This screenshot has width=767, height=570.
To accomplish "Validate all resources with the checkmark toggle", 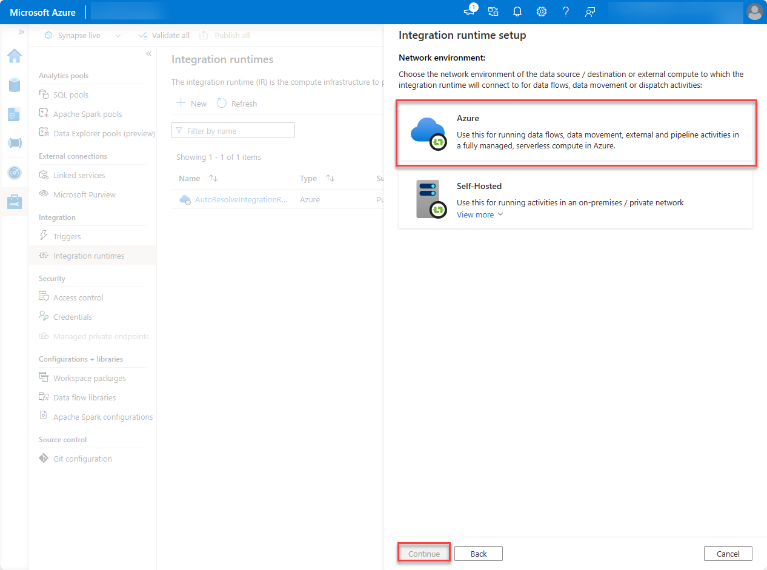I will (164, 35).
